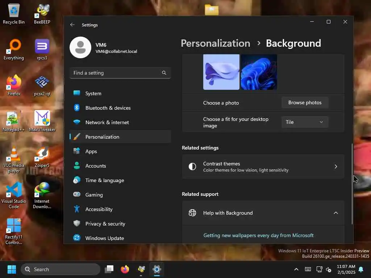Select the Visual Studio Code desktop icon
This screenshot has height=278, width=371.
[14, 196]
